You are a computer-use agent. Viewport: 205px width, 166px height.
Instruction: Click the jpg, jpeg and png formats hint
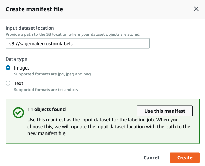point(52,74)
